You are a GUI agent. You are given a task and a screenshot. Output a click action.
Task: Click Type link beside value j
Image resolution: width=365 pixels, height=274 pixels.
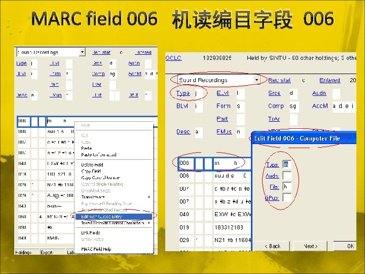click(182, 93)
